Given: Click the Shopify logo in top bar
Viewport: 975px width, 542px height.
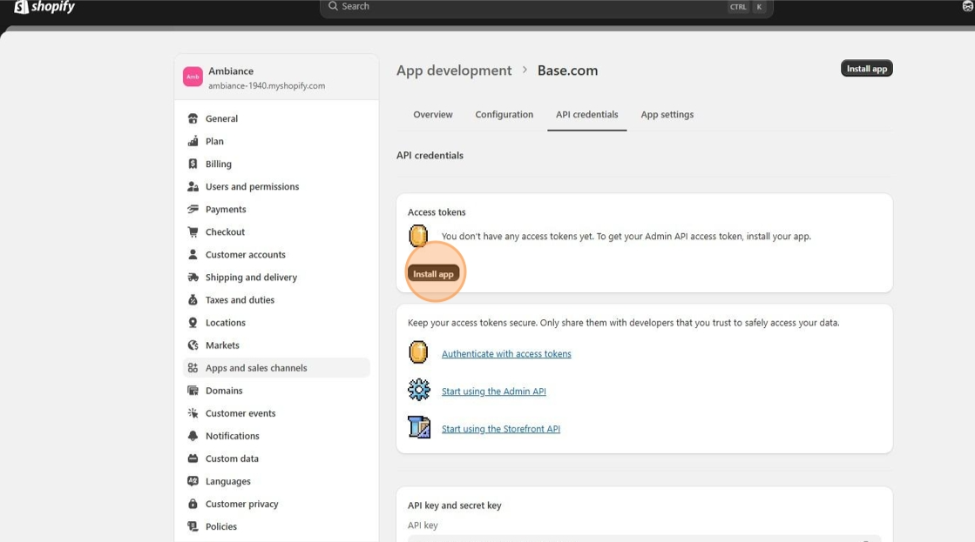Looking at the screenshot, I should point(44,7).
